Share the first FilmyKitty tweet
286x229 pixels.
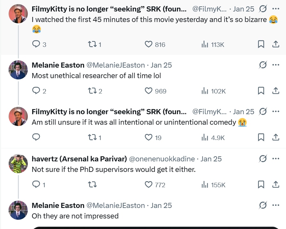275,44
